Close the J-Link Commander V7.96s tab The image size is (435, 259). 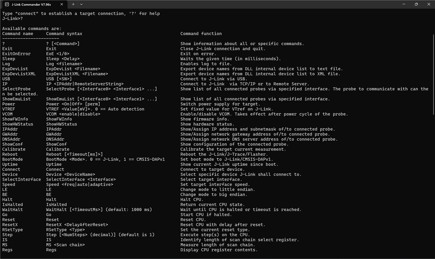(x=62, y=4)
